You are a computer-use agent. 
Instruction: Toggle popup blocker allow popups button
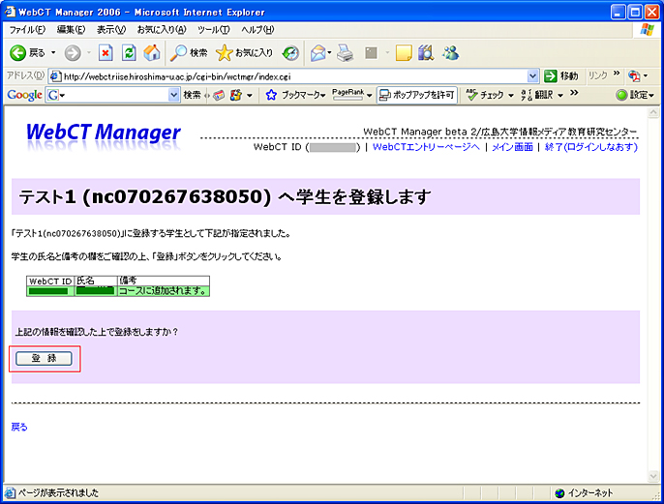[416, 95]
